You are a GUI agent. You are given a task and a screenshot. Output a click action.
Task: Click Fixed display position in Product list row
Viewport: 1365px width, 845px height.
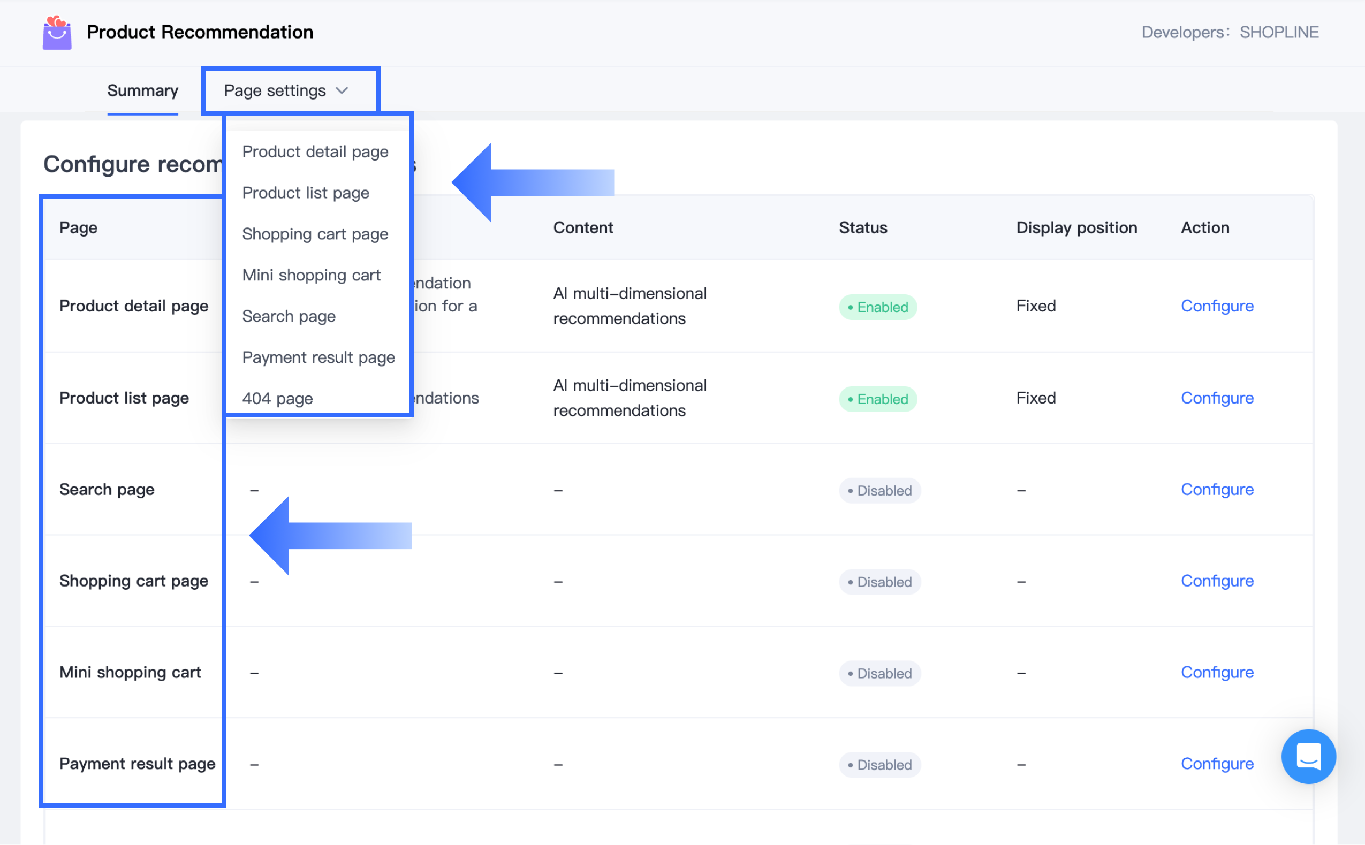(x=1036, y=398)
